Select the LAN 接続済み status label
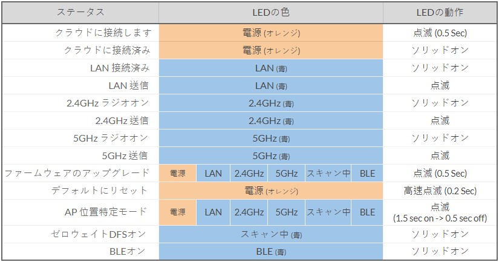Screen dimensions: 499x262 coord(119,68)
